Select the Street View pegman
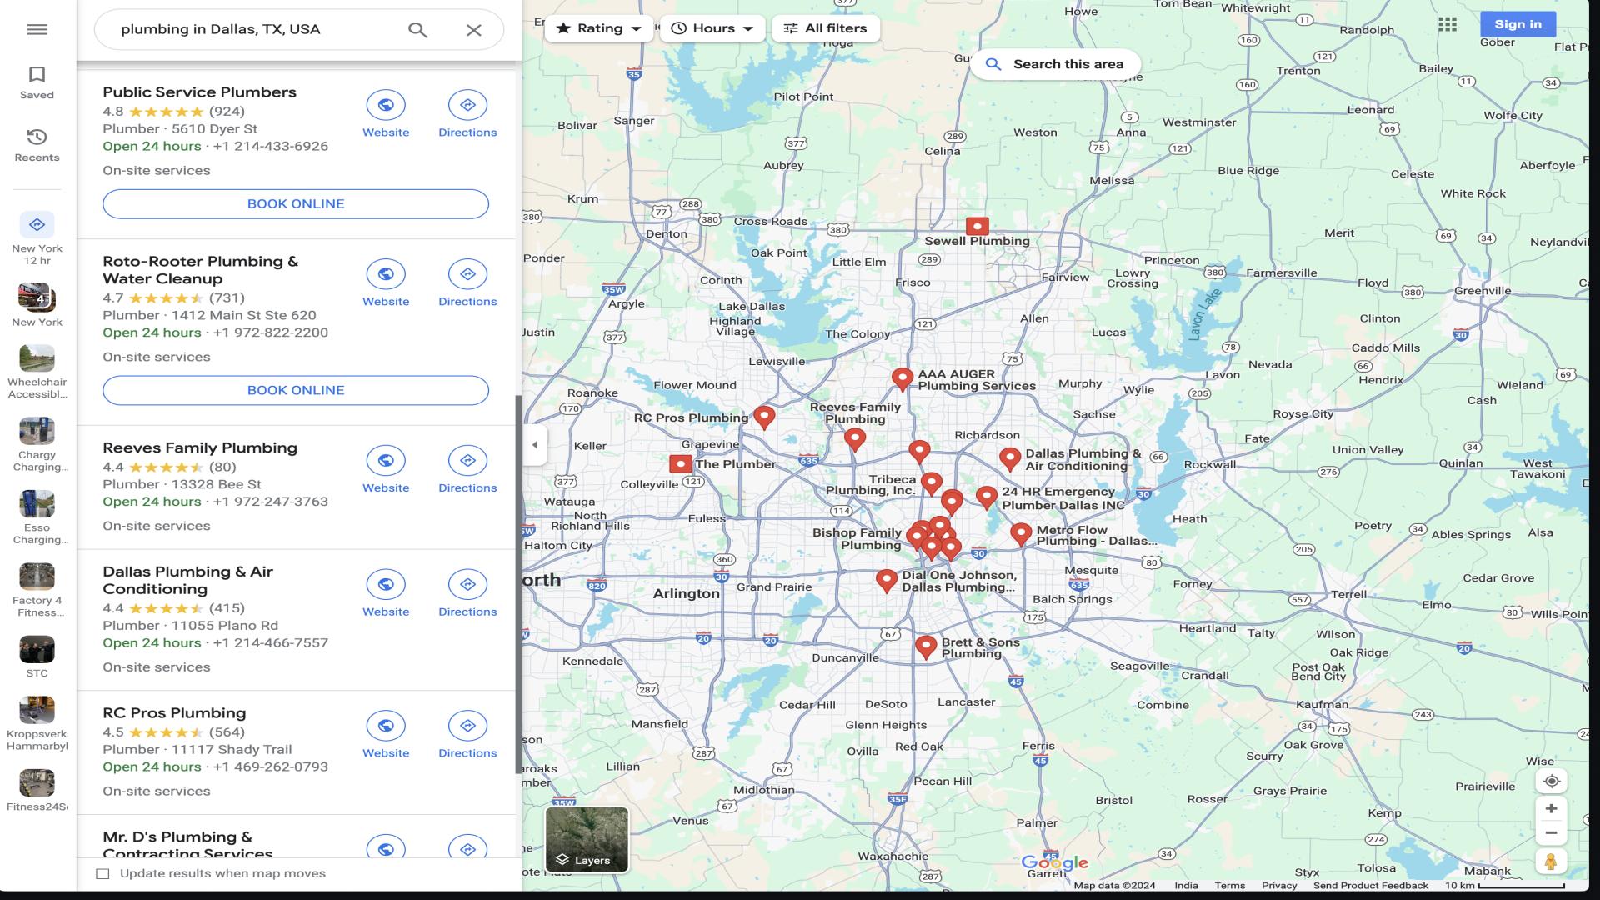Viewport: 1600px width, 900px height. pyautogui.click(x=1551, y=862)
